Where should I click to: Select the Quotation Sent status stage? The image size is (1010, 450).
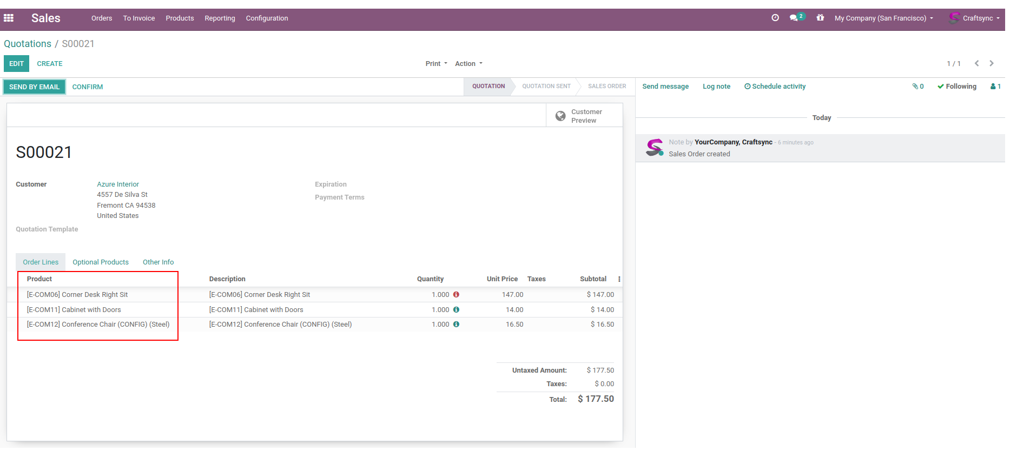546,87
